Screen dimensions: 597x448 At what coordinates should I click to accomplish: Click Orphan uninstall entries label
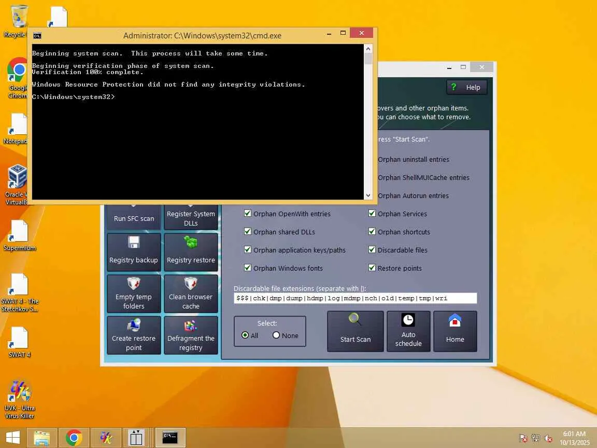[413, 160]
